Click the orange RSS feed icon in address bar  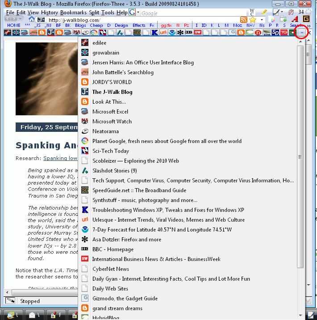click(244, 20)
